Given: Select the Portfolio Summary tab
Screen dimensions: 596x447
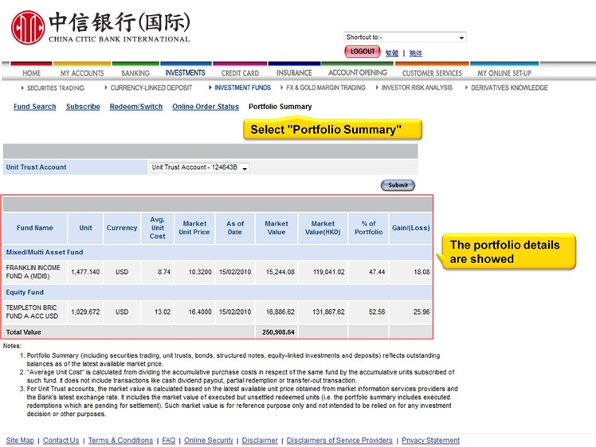Looking at the screenshot, I should click(280, 107).
